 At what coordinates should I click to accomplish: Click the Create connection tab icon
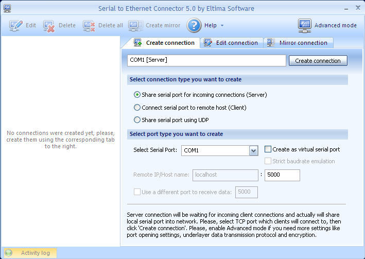137,42
